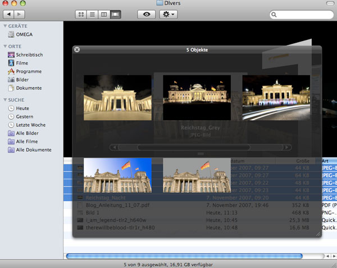Image resolution: width=337 pixels, height=268 pixels.
Task: Switch to Cover Flow view
Action: click(115, 15)
